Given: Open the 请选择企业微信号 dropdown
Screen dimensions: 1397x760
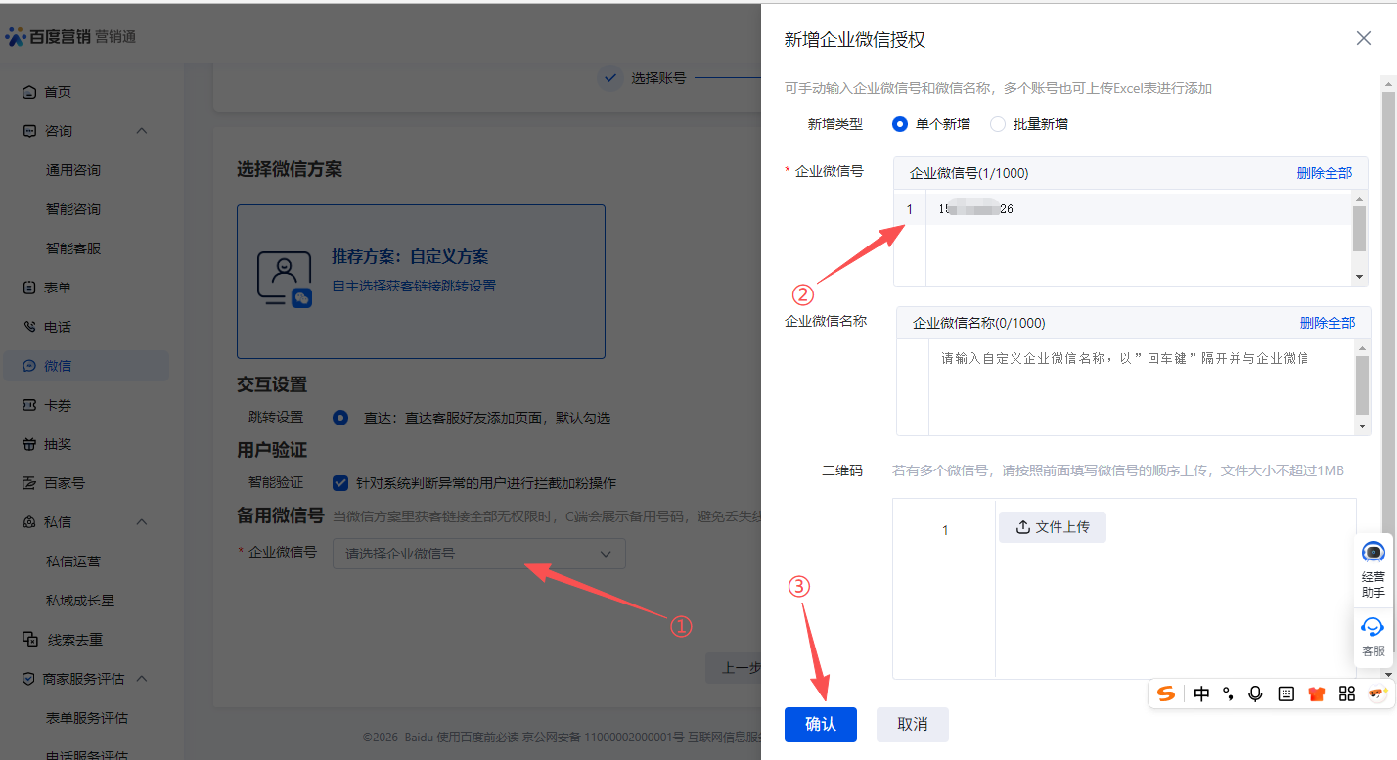Looking at the screenshot, I should [478, 554].
